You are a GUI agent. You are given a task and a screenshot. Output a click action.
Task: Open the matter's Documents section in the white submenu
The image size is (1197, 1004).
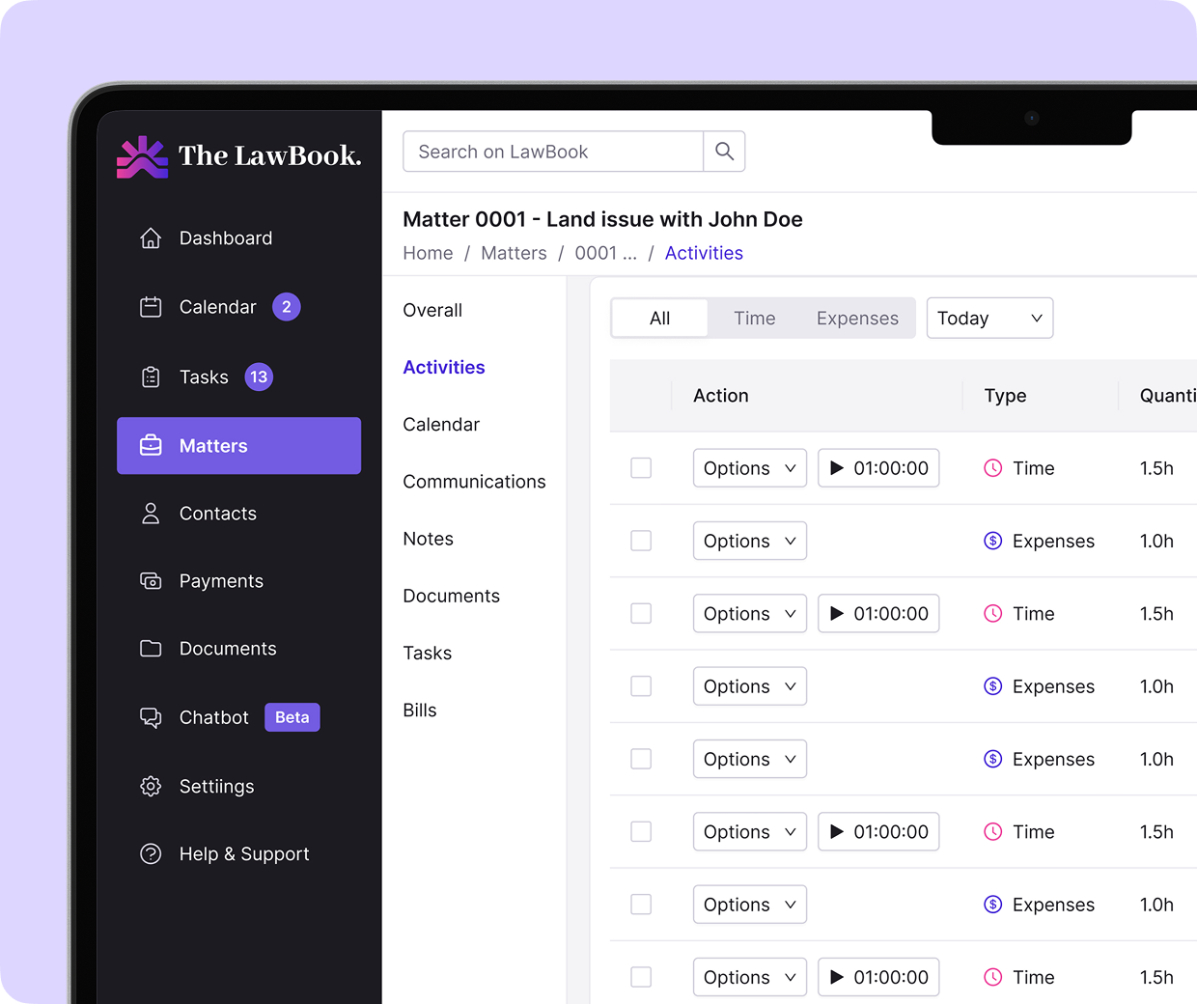(451, 596)
